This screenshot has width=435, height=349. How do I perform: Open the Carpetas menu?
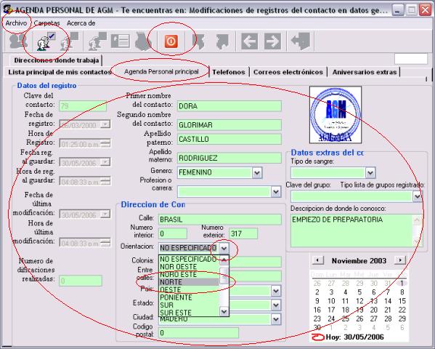tap(46, 23)
